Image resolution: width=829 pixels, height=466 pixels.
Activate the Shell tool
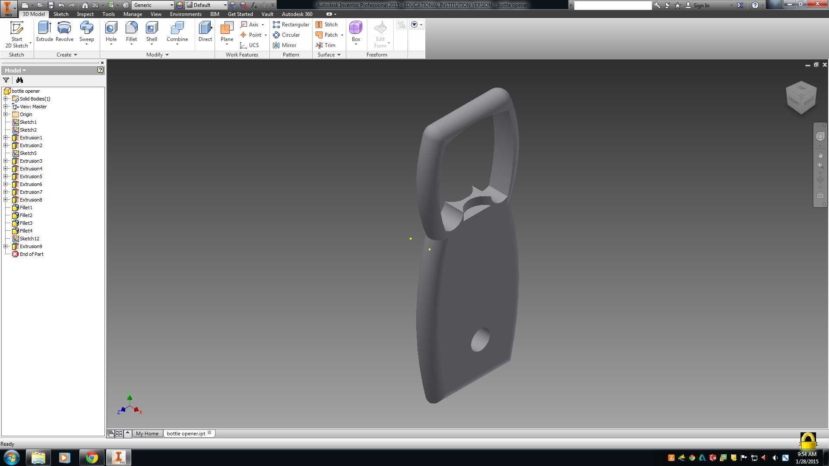152,32
